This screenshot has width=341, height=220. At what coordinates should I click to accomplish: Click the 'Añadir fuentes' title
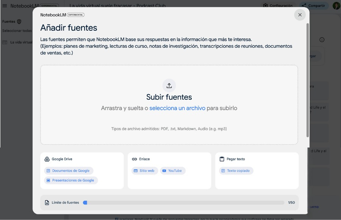click(x=69, y=28)
